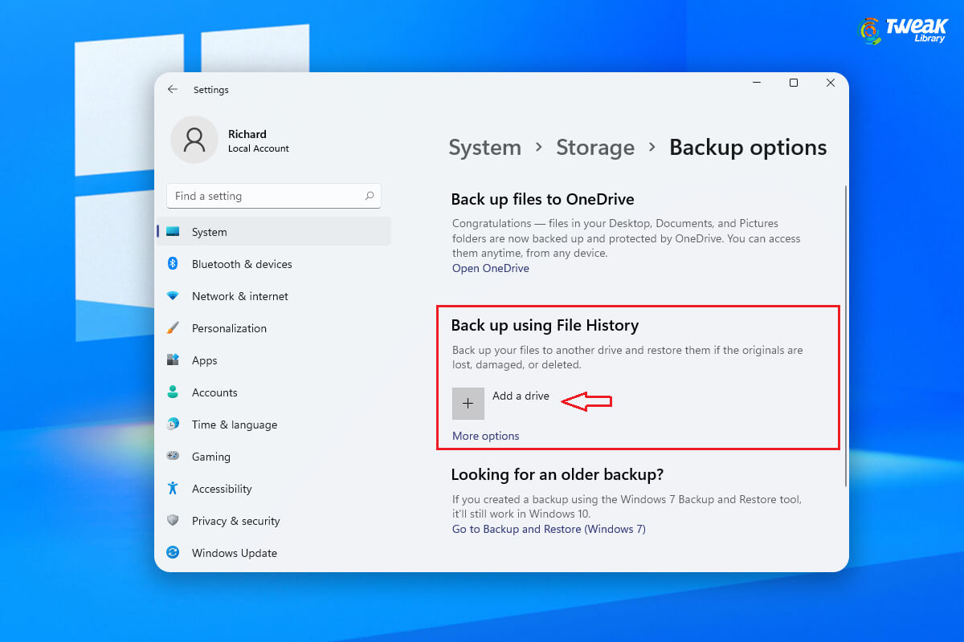Click the Accessibility figure icon

click(172, 489)
